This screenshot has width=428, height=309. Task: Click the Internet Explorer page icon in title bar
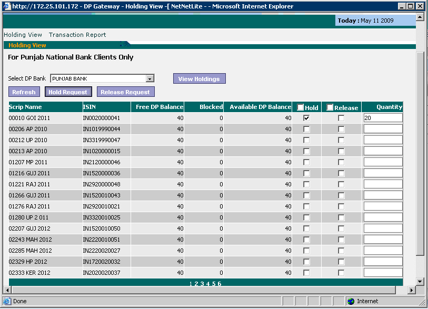tap(7, 6)
